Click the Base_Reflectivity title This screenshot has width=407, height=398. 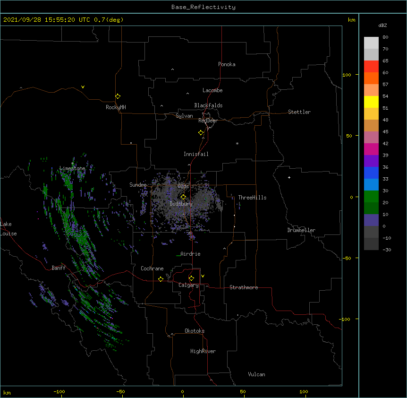pos(203,7)
